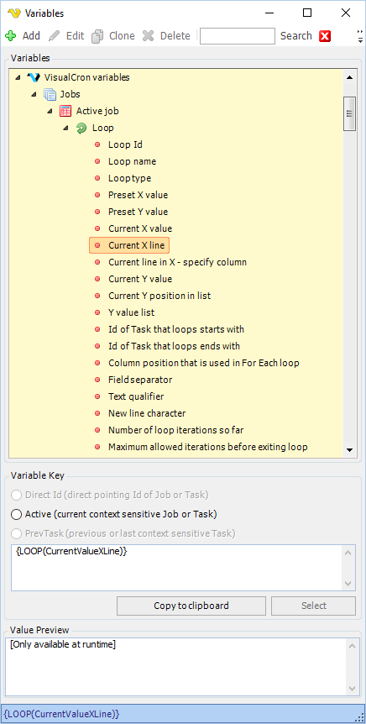This screenshot has height=724, width=366.
Task: Click the green Add plus icon
Action: pos(11,36)
